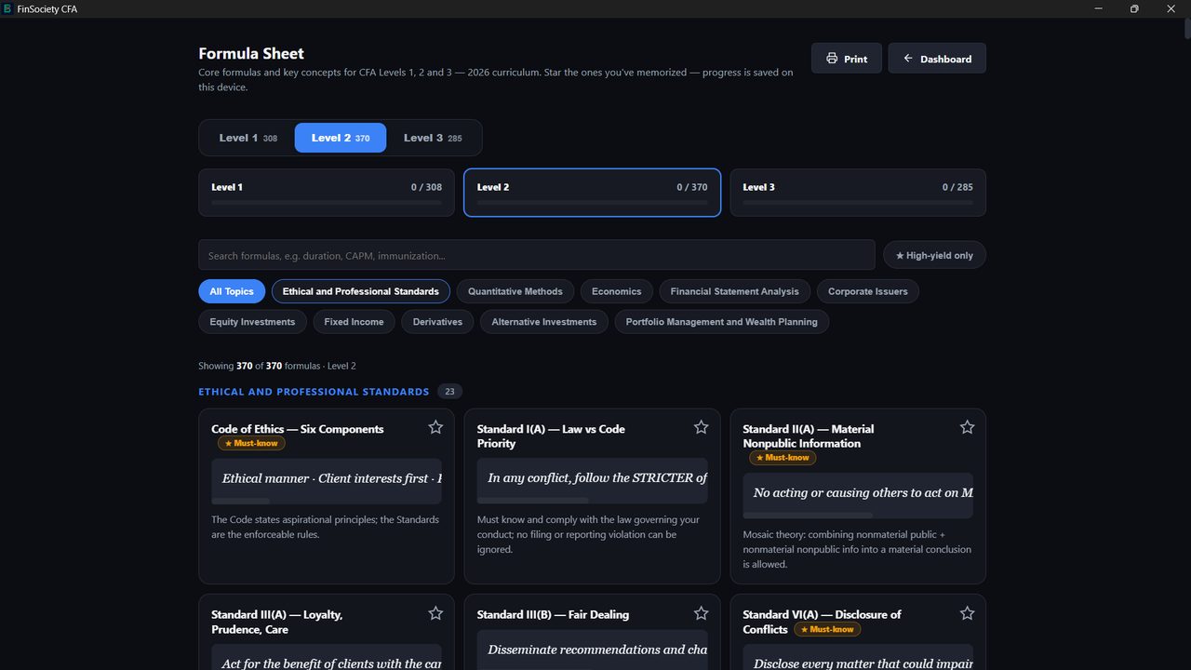Filter formulas by Derivatives topic
The width and height of the screenshot is (1191, 670).
tap(437, 322)
